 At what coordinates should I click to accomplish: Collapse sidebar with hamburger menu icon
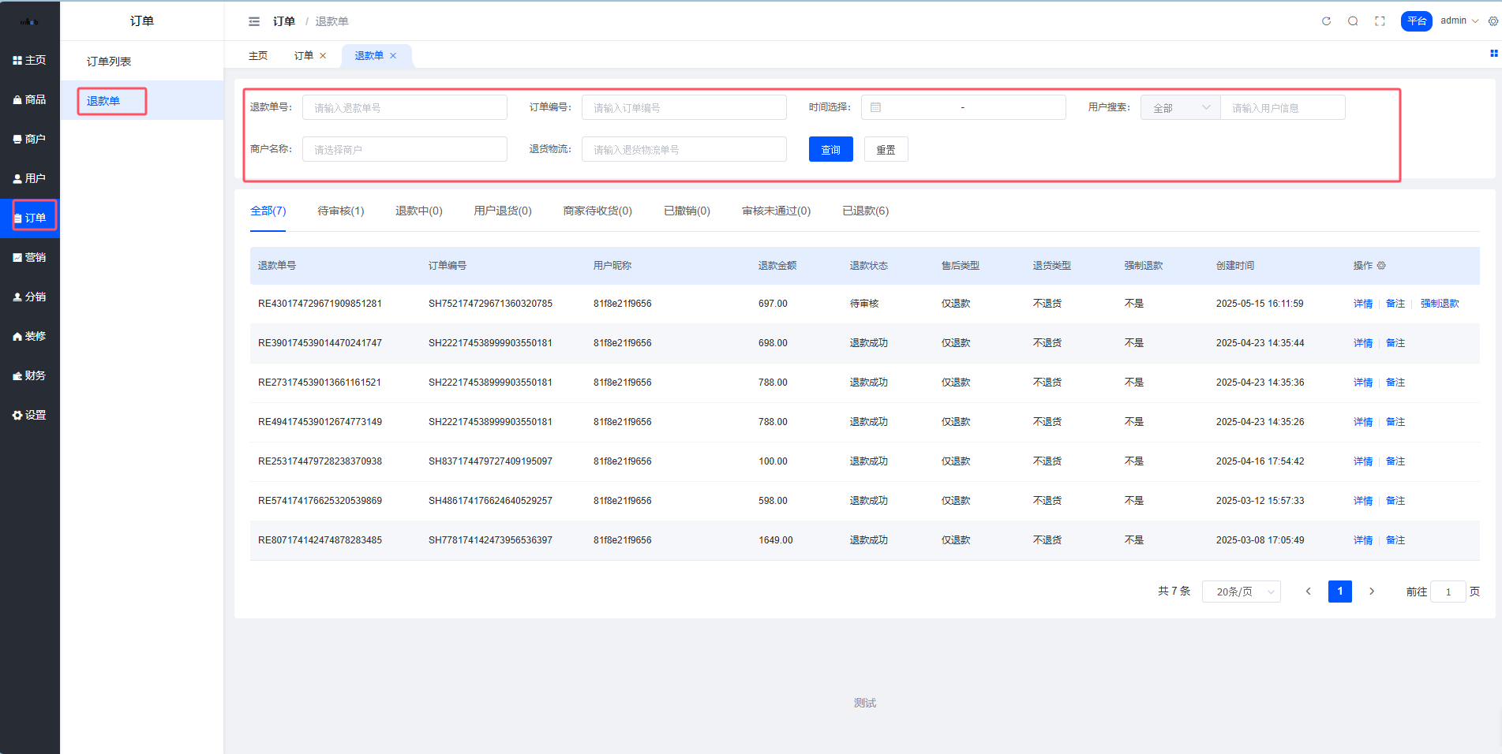click(x=254, y=21)
